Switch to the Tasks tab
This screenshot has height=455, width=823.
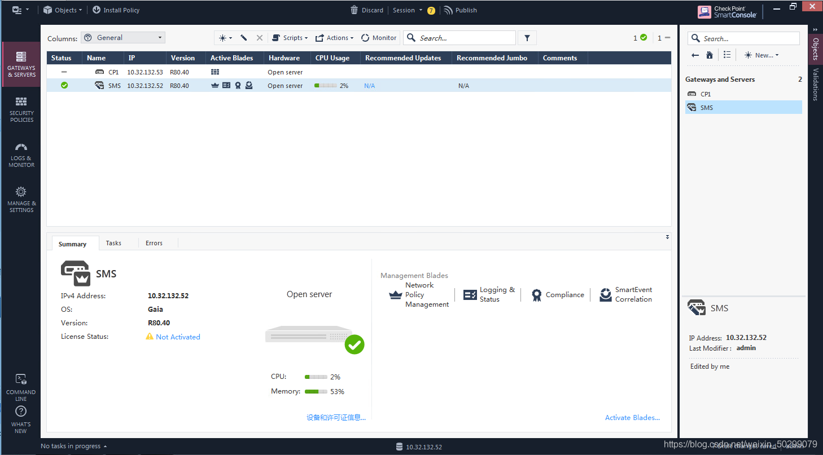[x=113, y=243]
